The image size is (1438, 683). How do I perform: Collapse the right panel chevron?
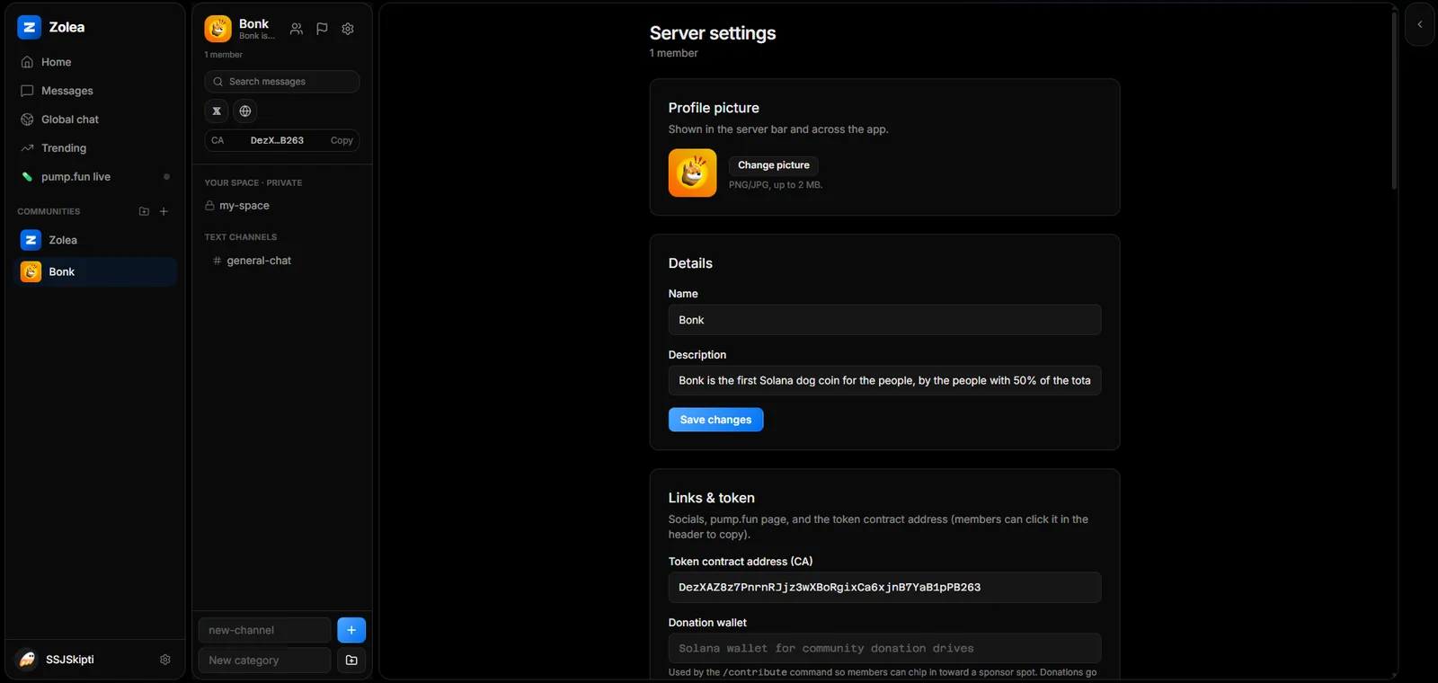click(x=1420, y=25)
